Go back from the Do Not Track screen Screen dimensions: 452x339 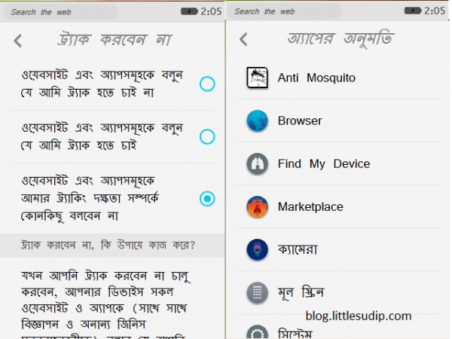tap(18, 41)
